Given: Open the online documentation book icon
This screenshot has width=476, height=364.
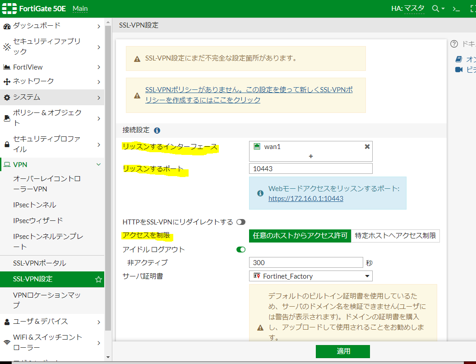Looking at the screenshot, I should click(459, 59).
